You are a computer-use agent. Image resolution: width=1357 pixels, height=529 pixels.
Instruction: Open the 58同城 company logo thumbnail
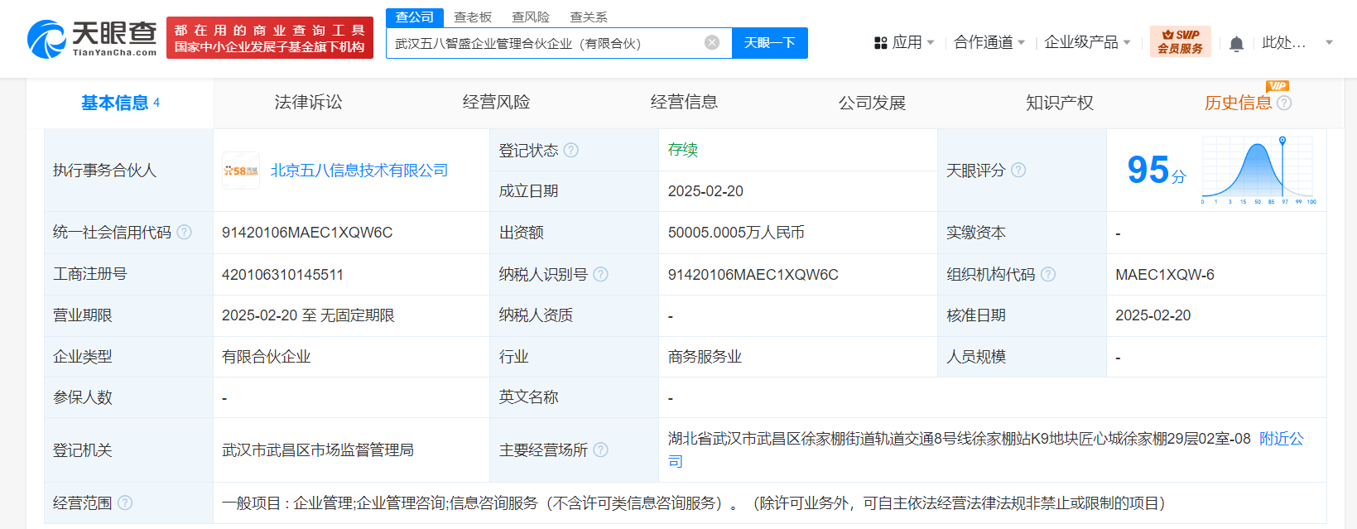pyautogui.click(x=241, y=171)
